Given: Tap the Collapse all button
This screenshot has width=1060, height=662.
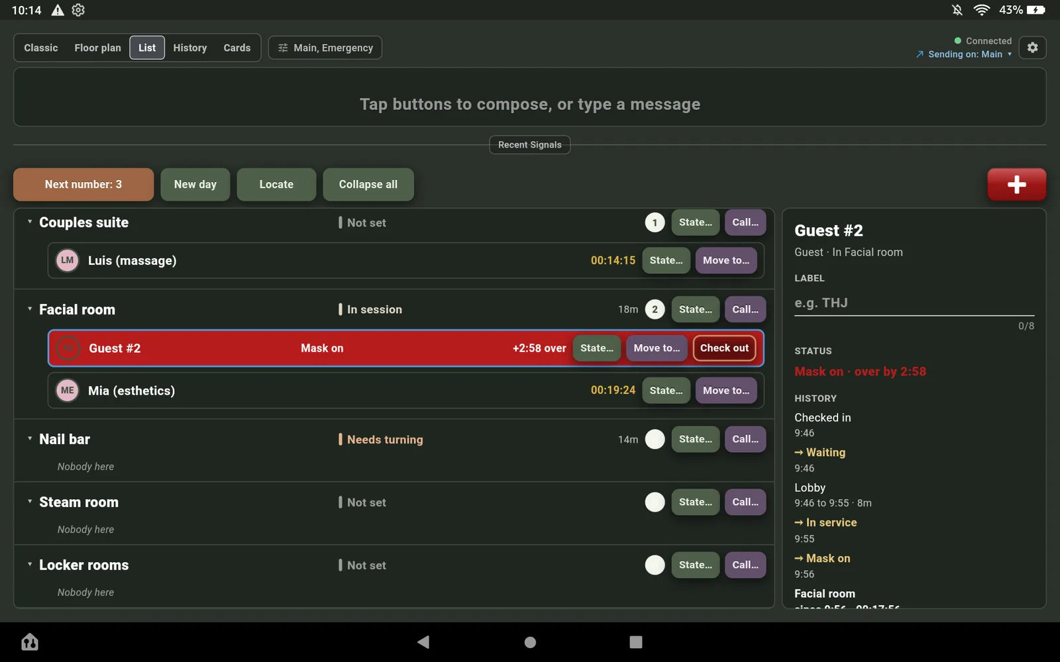Looking at the screenshot, I should click(x=368, y=184).
